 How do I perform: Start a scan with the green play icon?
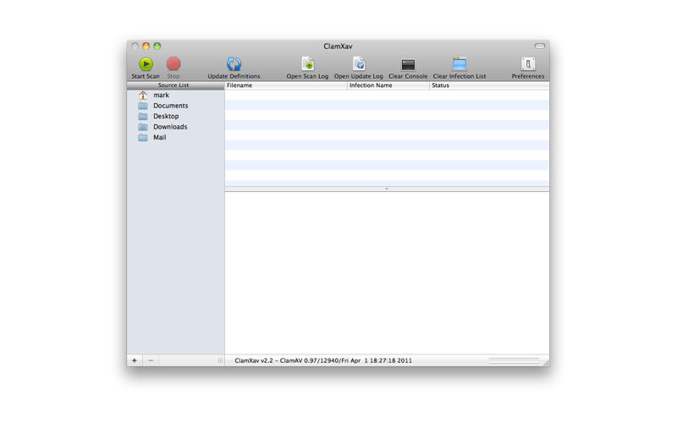[146, 64]
